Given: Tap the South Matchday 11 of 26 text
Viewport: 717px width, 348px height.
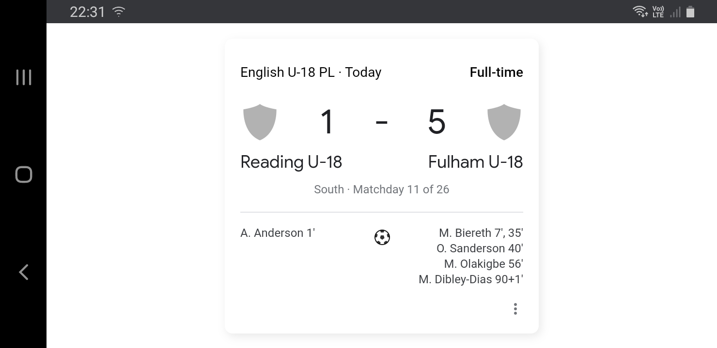Looking at the screenshot, I should pyautogui.click(x=382, y=189).
